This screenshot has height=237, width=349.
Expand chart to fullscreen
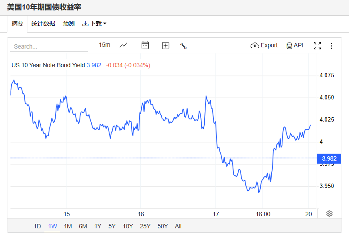[x=317, y=46]
